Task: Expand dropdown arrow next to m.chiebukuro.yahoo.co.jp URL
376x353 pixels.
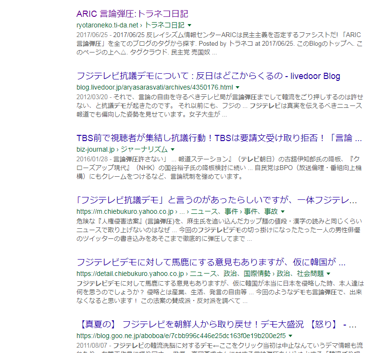Action: [x=283, y=211]
